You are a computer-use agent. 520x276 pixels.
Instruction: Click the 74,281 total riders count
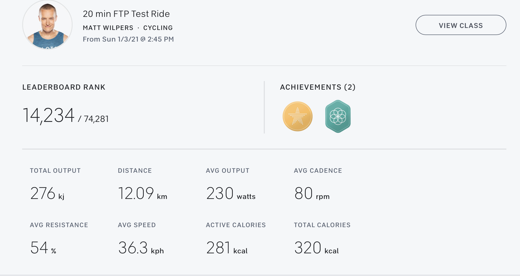tap(96, 119)
